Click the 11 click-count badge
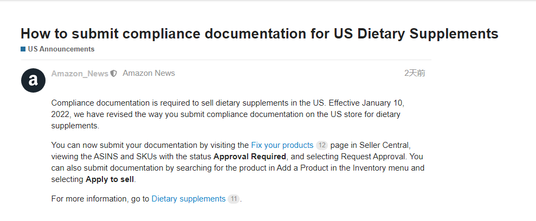536x221 pixels. 234,199
